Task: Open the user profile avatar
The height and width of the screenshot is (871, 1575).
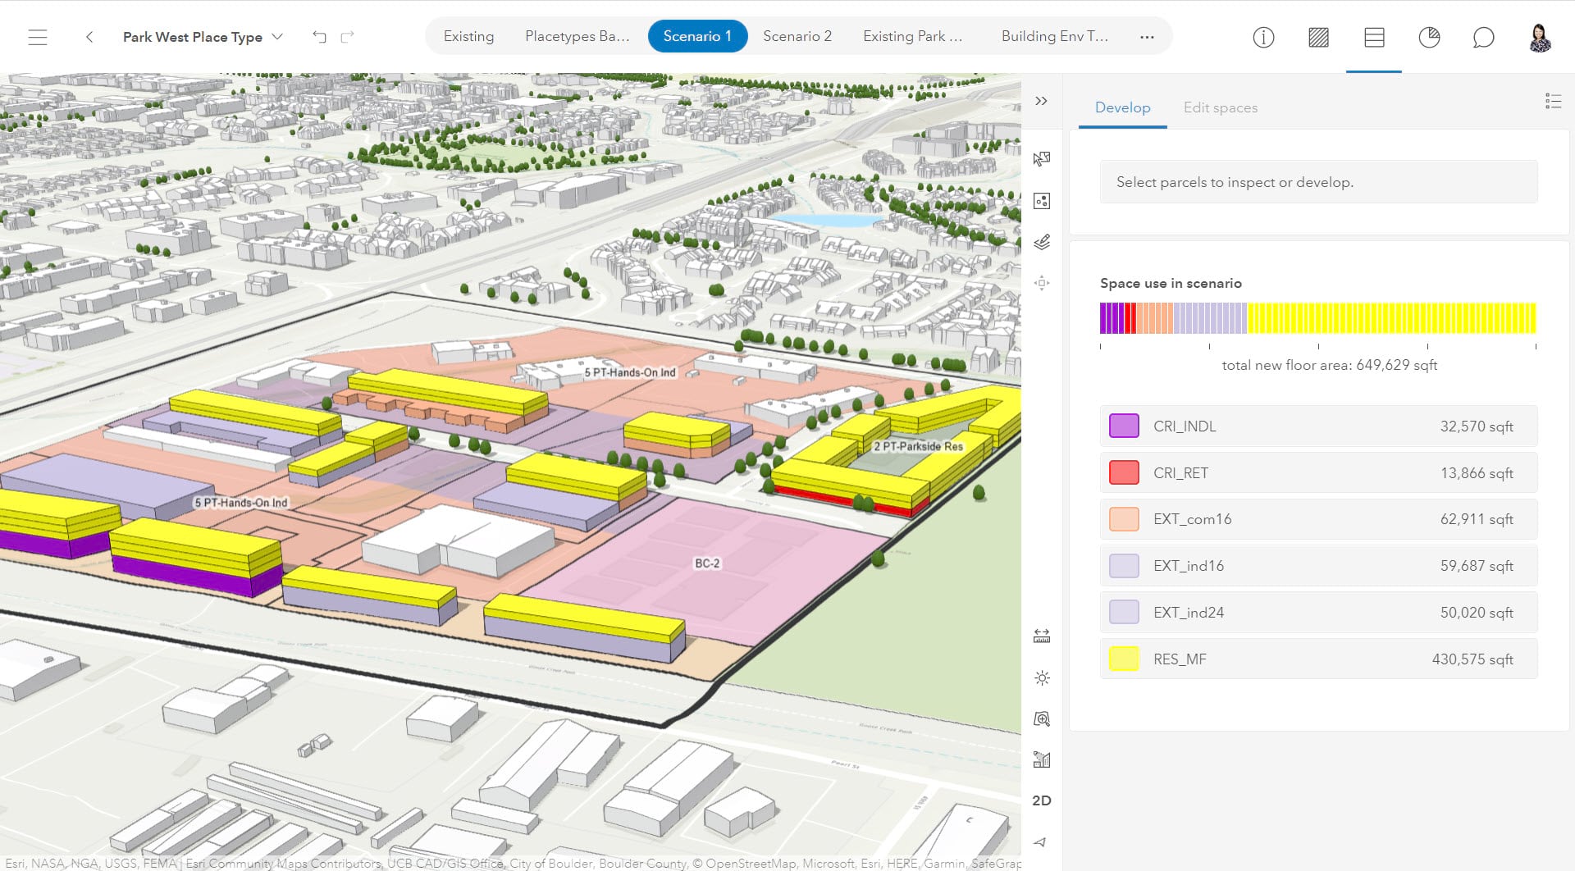Action: point(1541,37)
